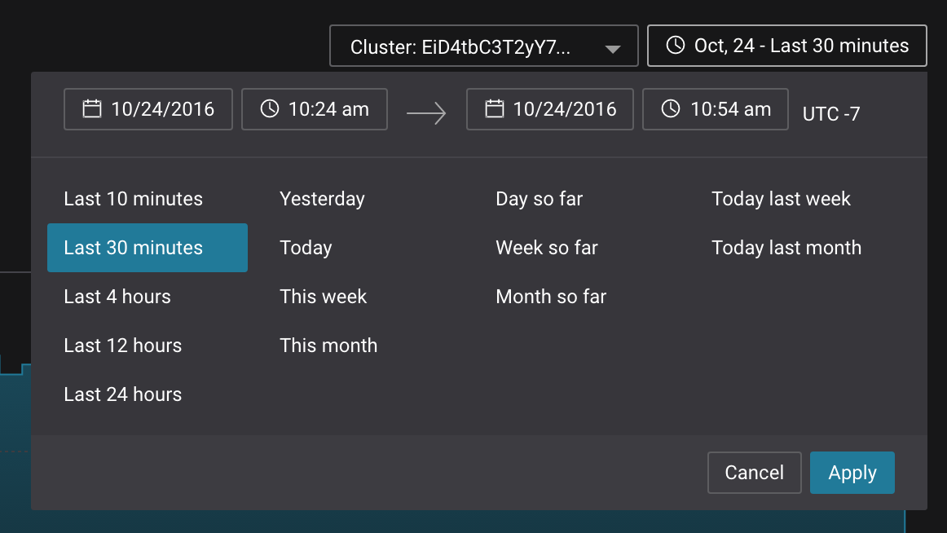Choose the Week so far preset
The image size is (947, 533).
pyautogui.click(x=547, y=248)
